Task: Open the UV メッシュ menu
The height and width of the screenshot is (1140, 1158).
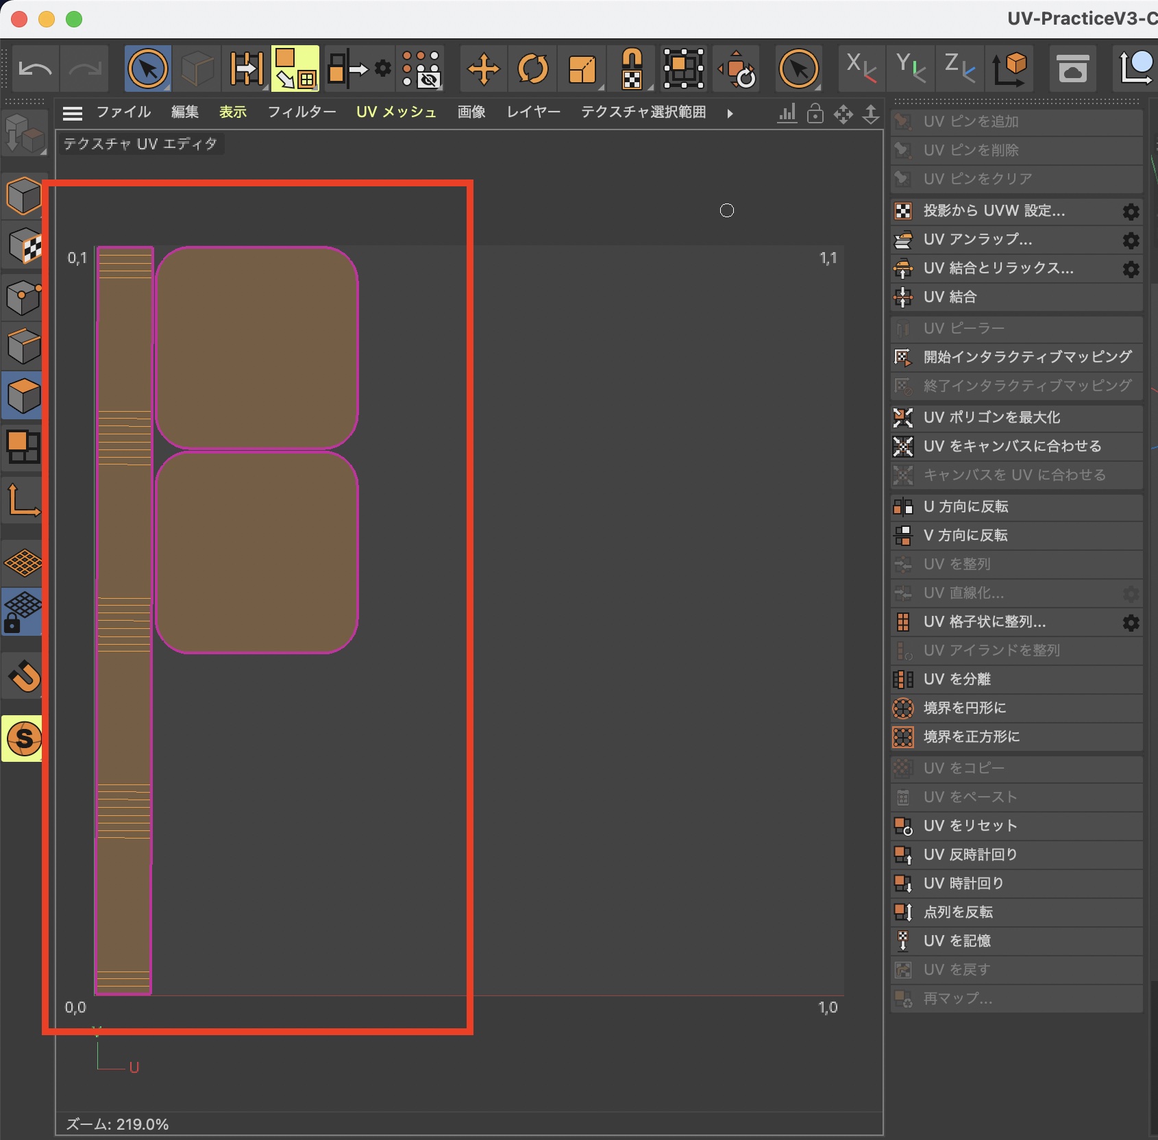Action: 396,112
